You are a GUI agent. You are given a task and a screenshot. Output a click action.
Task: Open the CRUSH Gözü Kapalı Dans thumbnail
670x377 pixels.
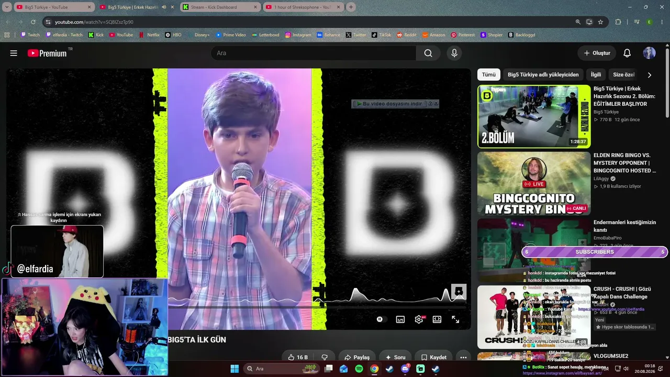534,317
